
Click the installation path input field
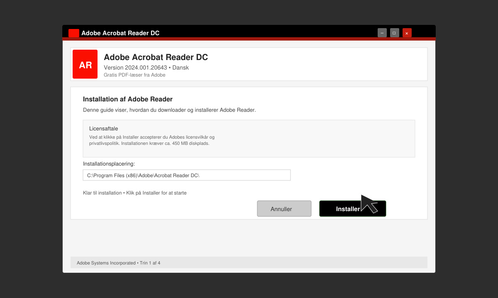187,175
